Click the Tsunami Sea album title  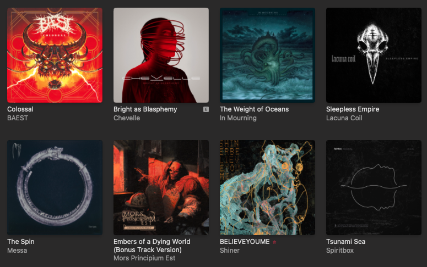346,242
